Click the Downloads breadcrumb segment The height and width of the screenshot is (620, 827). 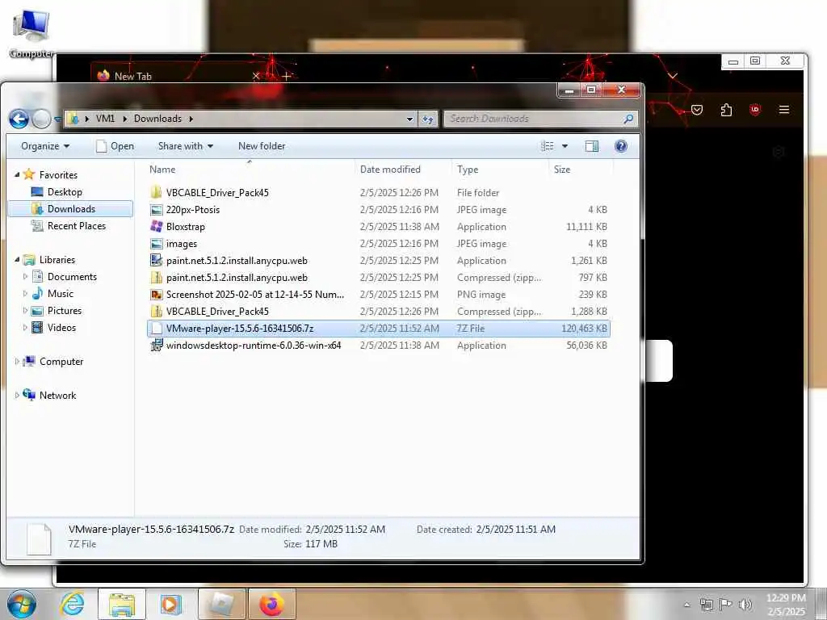(x=157, y=119)
